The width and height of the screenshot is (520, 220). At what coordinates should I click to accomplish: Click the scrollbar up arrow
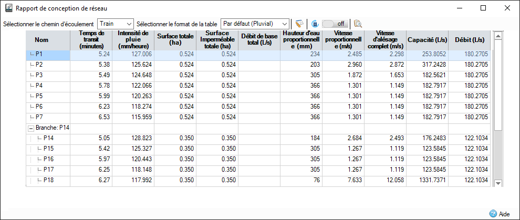(x=498, y=35)
